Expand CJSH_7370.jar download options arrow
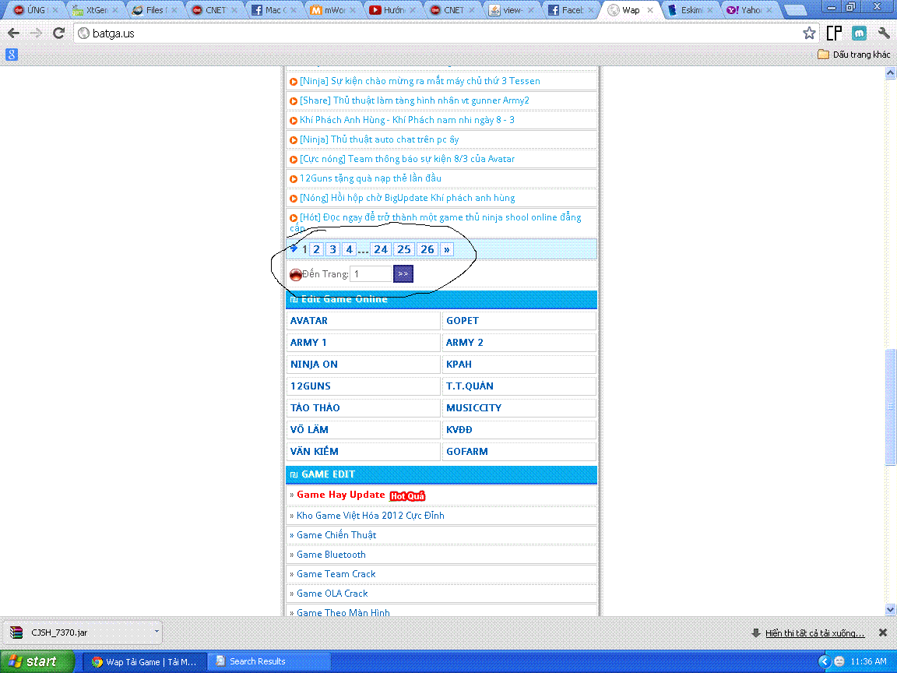Screen dimensions: 897x673 click(157, 632)
